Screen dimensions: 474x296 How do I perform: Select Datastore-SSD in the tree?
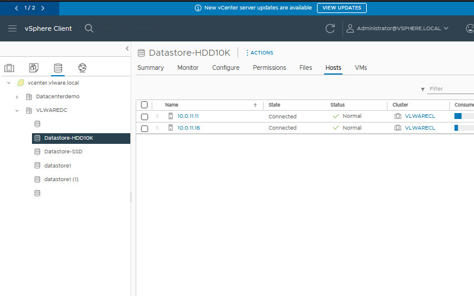(x=63, y=152)
